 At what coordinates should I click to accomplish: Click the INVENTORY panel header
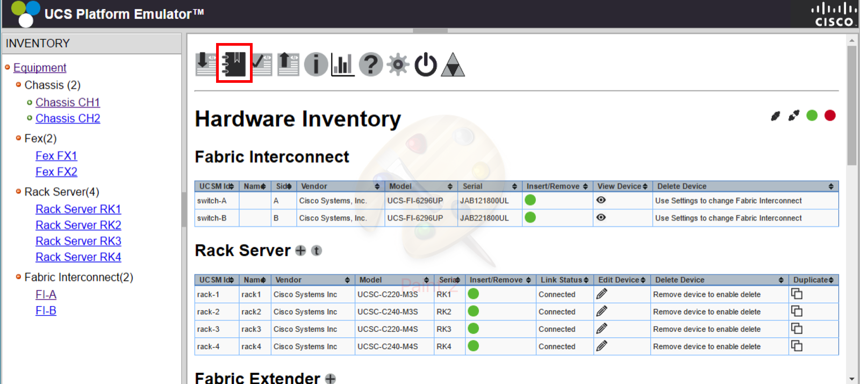tap(91, 44)
